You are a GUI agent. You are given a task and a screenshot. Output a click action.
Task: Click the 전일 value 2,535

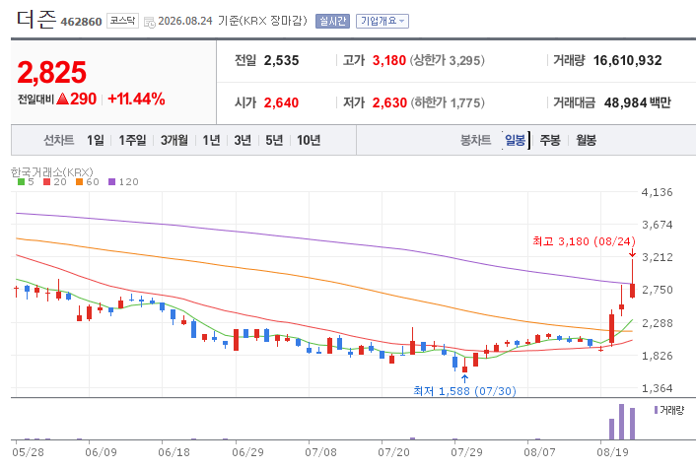click(x=281, y=60)
